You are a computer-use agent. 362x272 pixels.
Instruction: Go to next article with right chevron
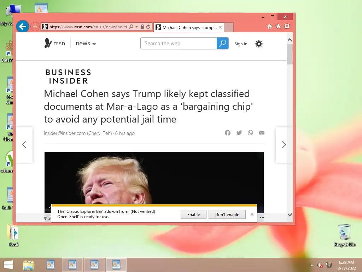click(284, 145)
